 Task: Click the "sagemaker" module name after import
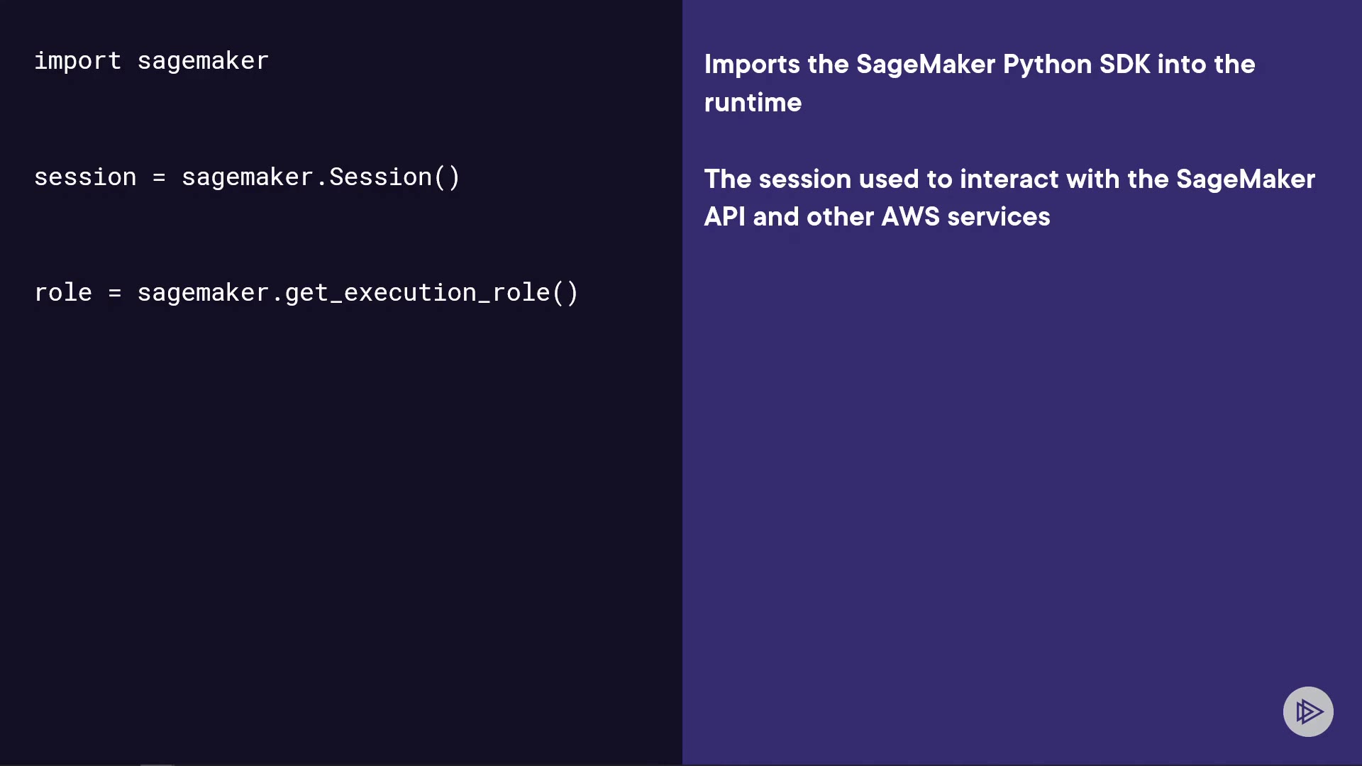click(203, 61)
